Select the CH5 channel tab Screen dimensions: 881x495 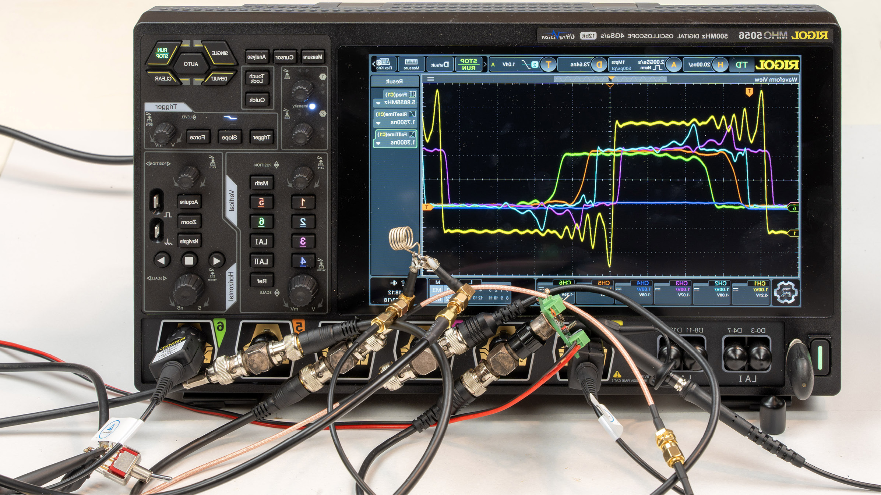pos(595,292)
